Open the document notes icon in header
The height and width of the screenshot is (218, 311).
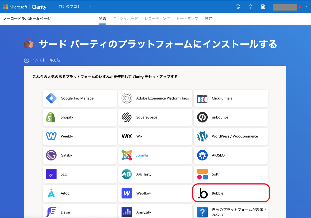tap(263, 7)
